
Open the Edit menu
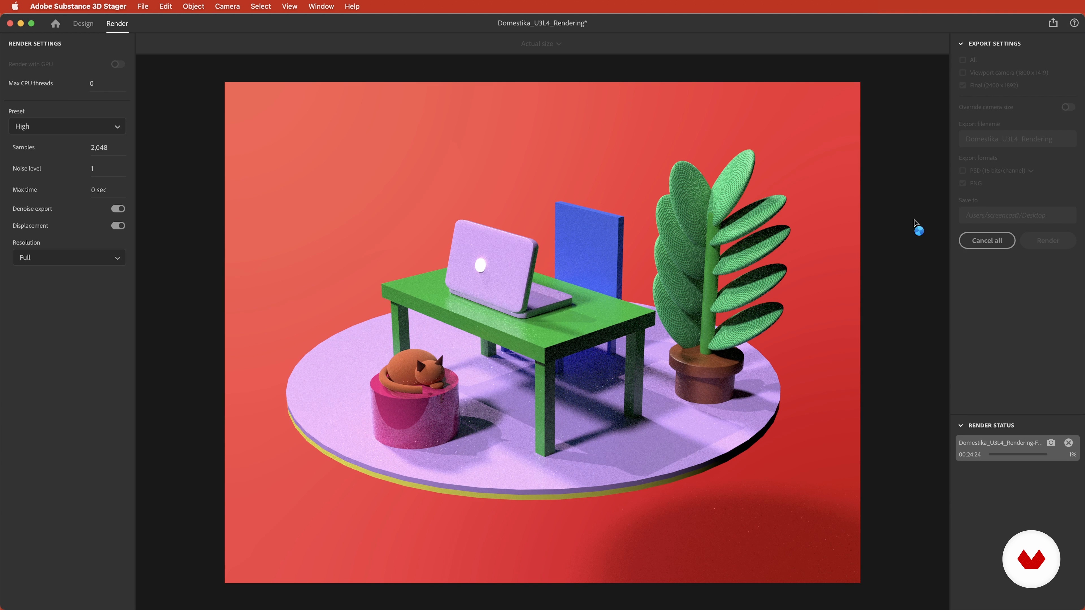click(x=166, y=6)
